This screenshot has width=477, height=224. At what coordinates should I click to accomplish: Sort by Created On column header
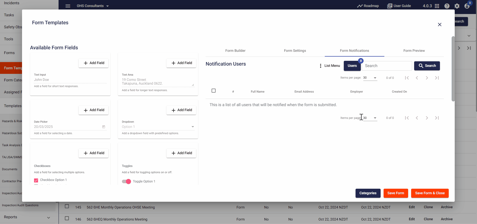tap(399, 92)
